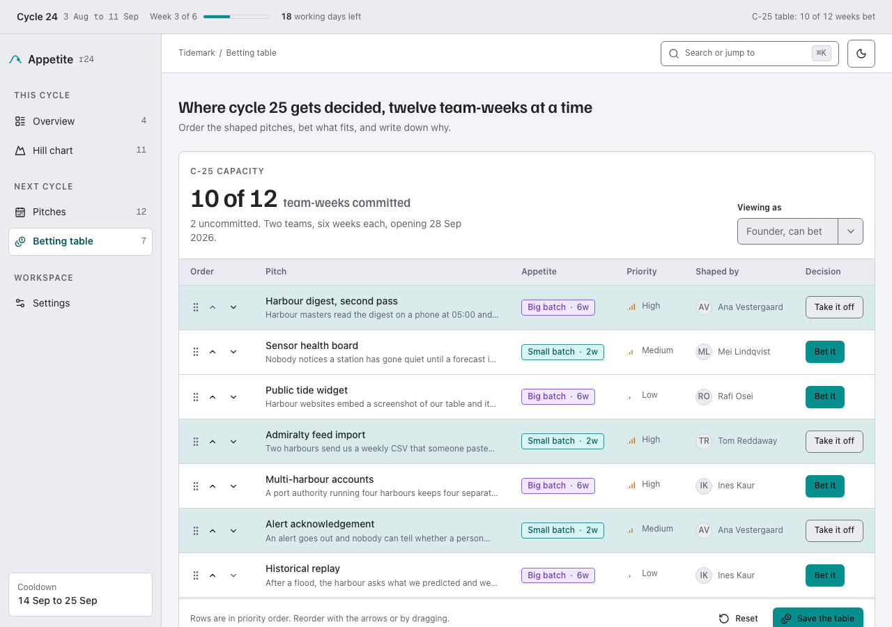The height and width of the screenshot is (627, 892).
Task: Click the Pitch column header
Action: [x=276, y=272]
